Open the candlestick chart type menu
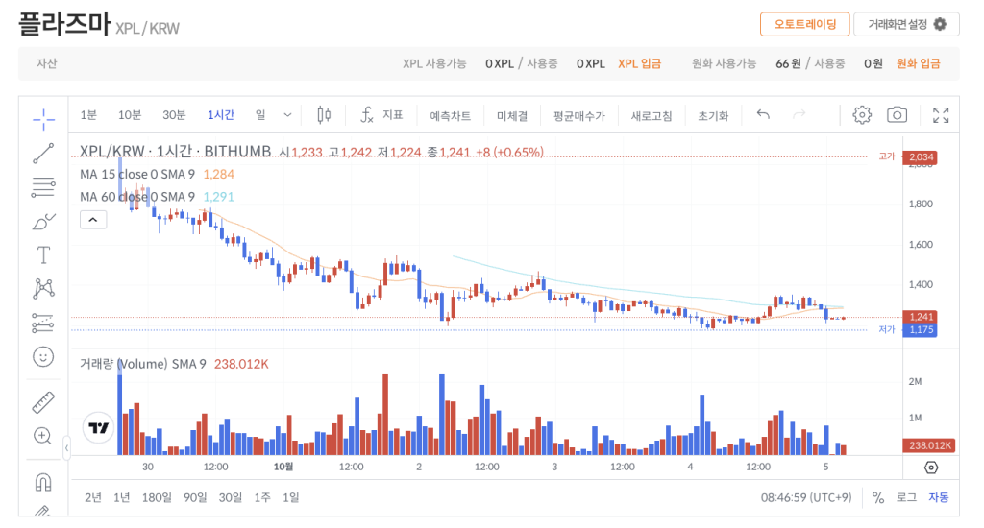Viewport: 984px width, 528px height. [x=324, y=115]
